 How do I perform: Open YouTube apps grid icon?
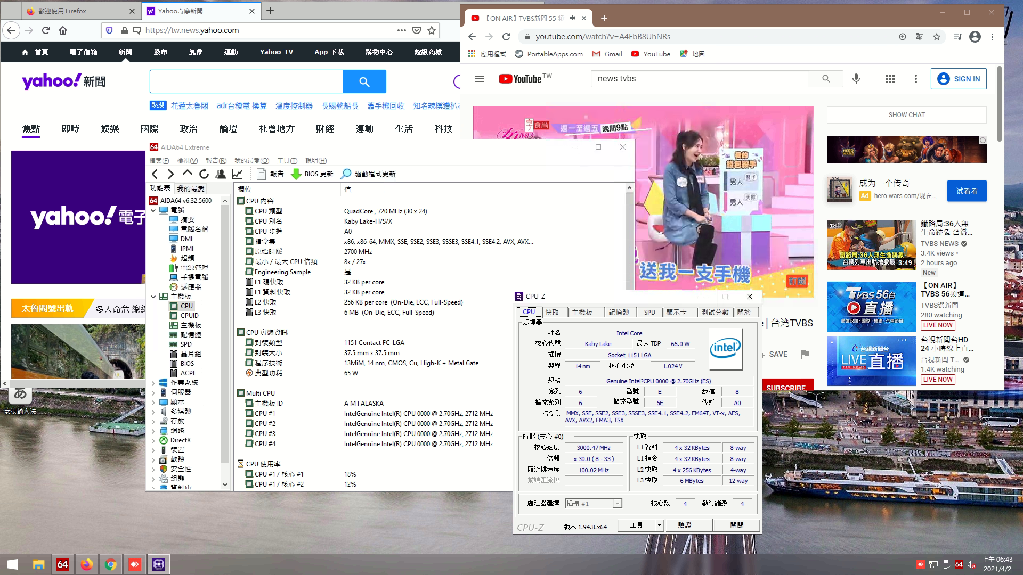click(890, 79)
